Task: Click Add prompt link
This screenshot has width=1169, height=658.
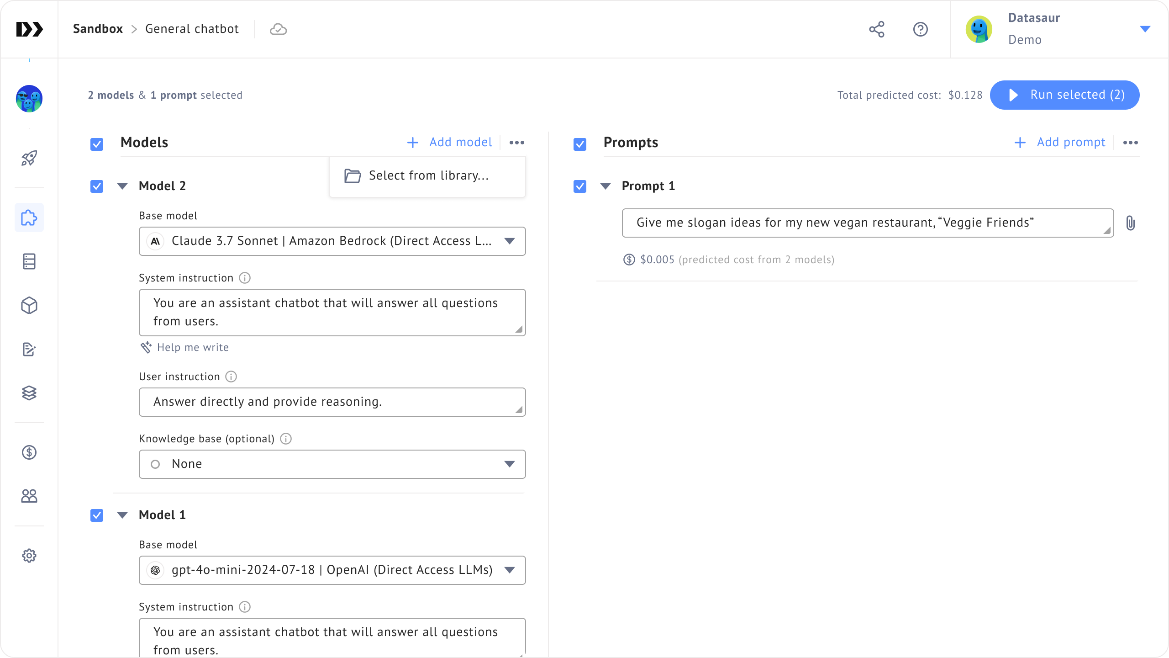Action: (1060, 143)
